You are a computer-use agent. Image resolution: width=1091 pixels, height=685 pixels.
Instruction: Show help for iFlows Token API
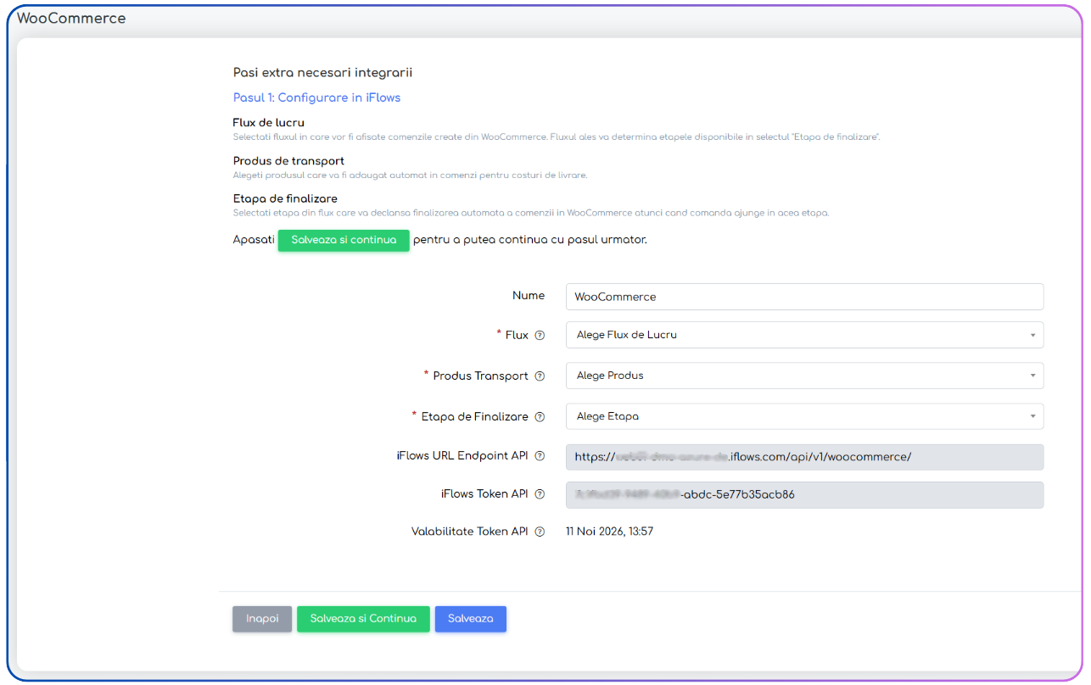[x=540, y=494]
